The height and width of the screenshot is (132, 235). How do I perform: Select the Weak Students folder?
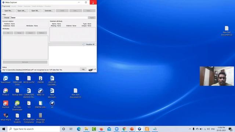[x=17, y=118]
